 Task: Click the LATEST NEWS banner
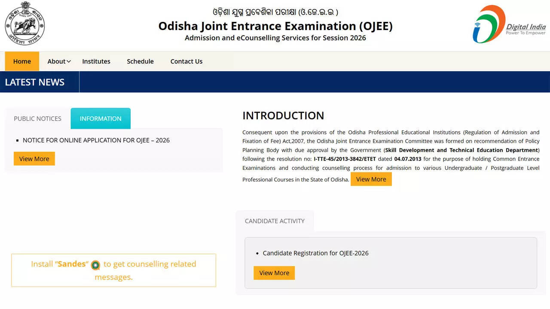click(x=34, y=82)
